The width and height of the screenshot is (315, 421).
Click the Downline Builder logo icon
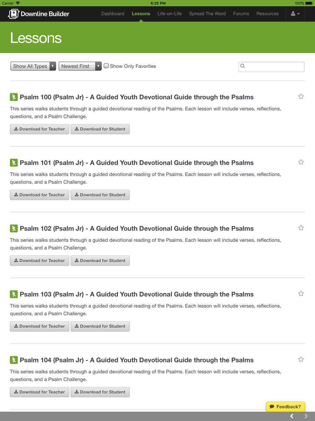pyautogui.click(x=14, y=14)
